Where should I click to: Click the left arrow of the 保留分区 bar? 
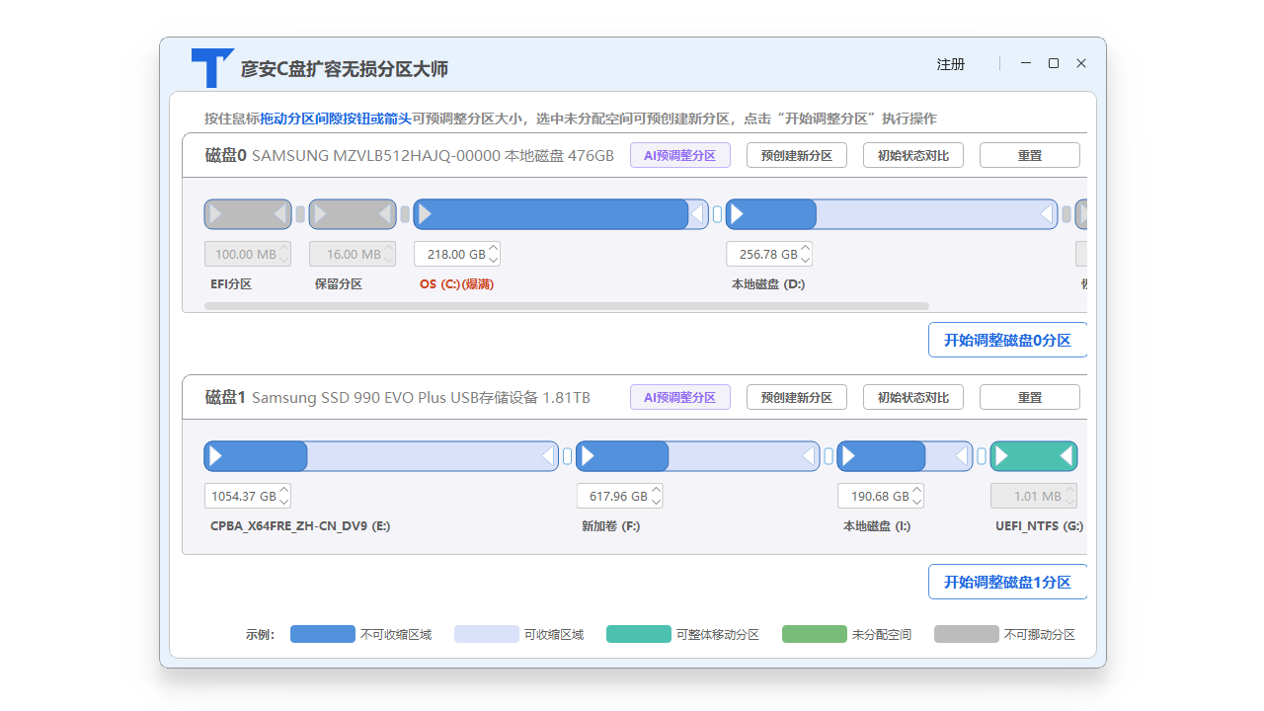coord(320,213)
